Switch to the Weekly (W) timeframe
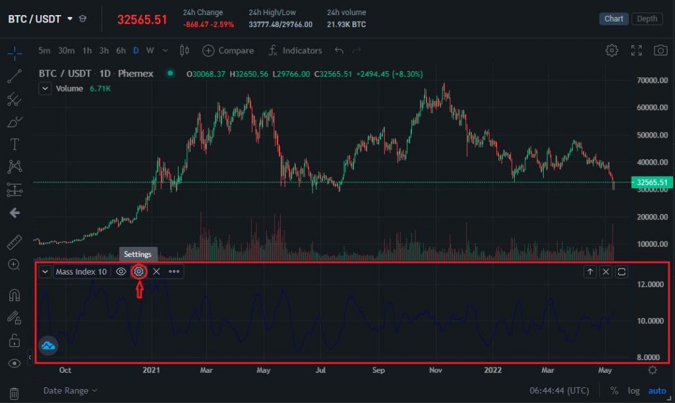This screenshot has width=675, height=403. coord(149,50)
